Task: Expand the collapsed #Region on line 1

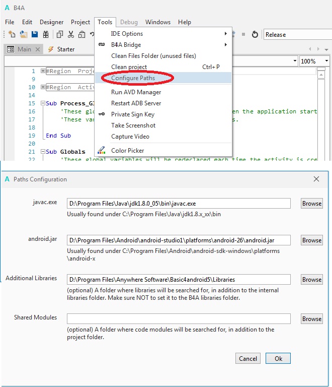Action: point(43,71)
